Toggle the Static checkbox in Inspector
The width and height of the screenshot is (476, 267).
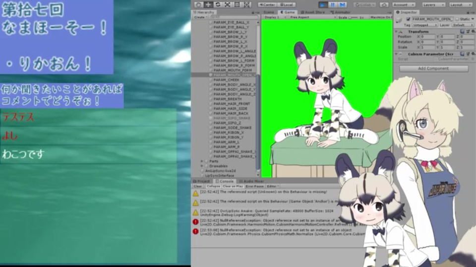[x=457, y=19]
